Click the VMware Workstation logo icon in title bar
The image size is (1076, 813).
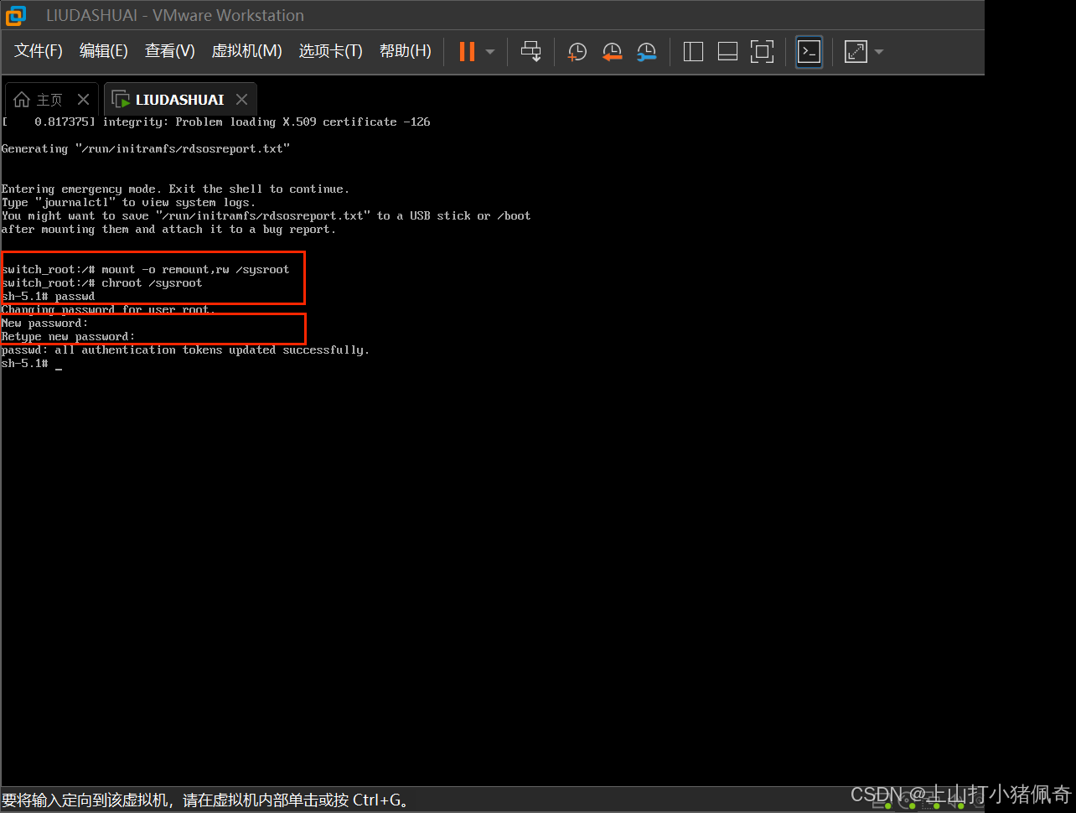[15, 15]
